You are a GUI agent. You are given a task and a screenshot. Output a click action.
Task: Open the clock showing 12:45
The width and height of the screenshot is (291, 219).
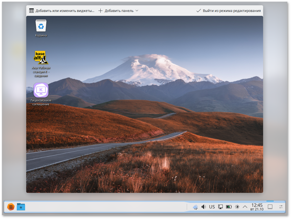click(257, 207)
